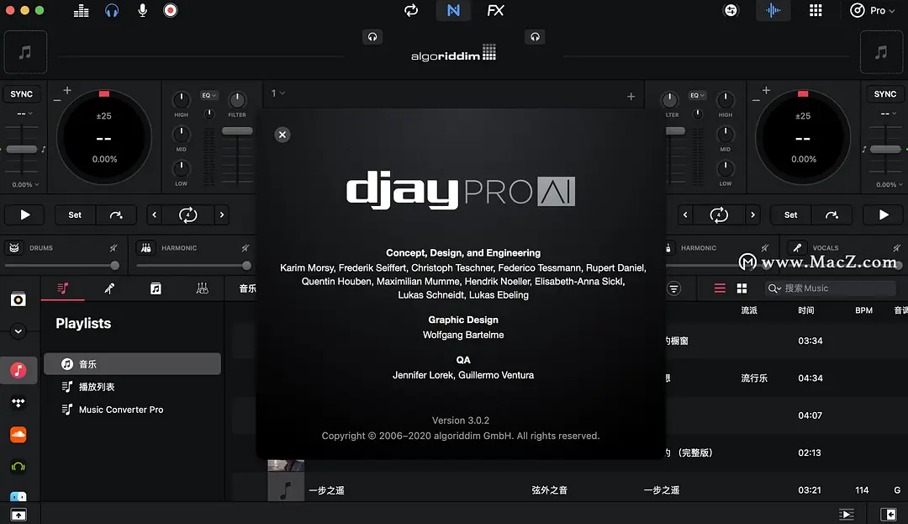The height and width of the screenshot is (524, 908).
Task: Click right deck headphone cue button
Action: (x=535, y=37)
